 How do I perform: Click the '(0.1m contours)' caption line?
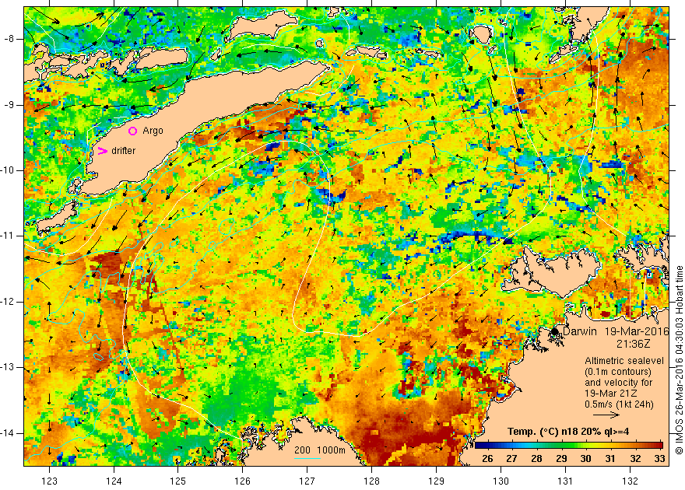point(618,372)
